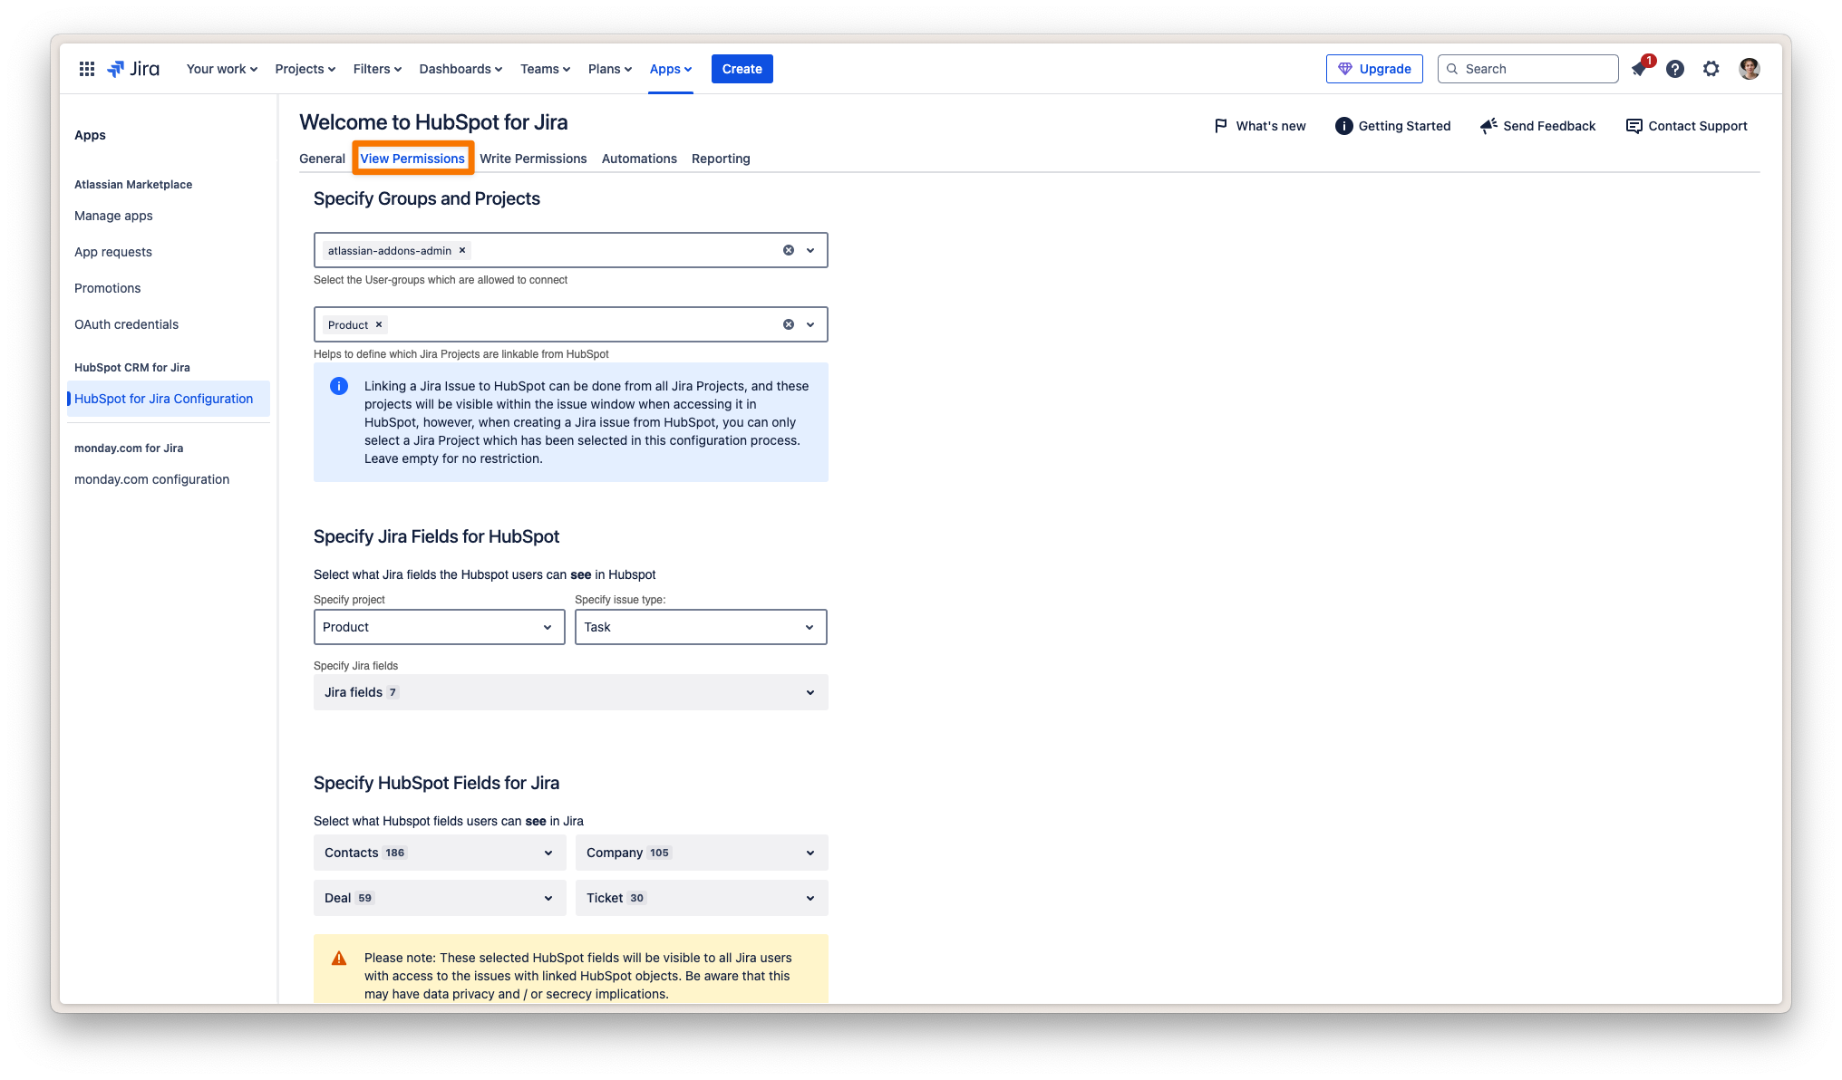Open the notifications bell icon
The image size is (1842, 1080).
(x=1639, y=69)
